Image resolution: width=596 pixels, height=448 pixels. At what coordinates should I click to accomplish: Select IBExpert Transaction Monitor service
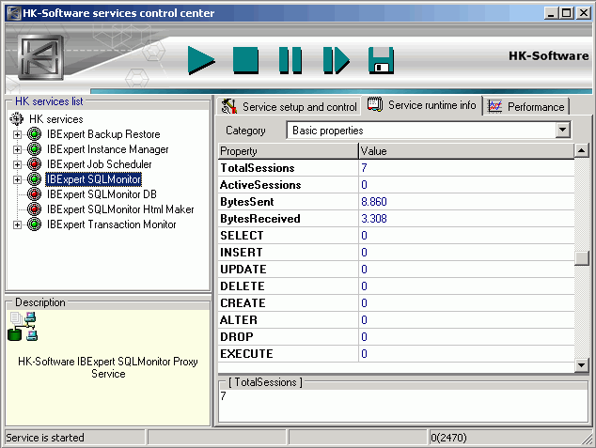[x=111, y=224]
